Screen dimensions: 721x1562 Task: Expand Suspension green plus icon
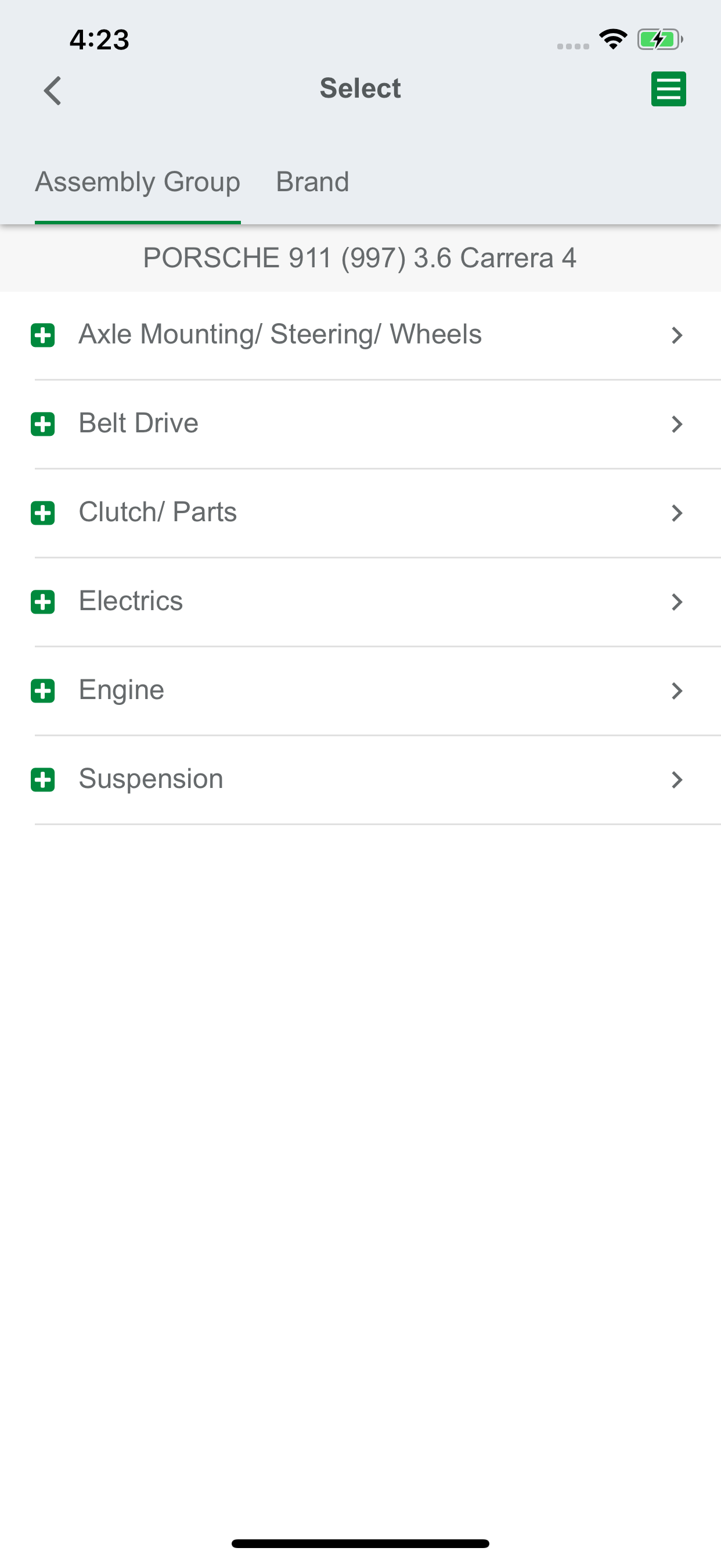tap(42, 779)
